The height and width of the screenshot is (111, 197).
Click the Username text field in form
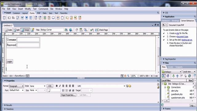pos(28,40)
